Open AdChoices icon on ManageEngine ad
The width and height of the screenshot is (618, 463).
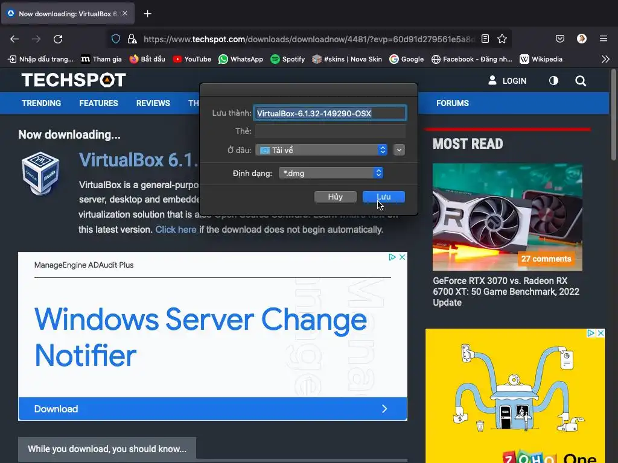[x=392, y=257]
